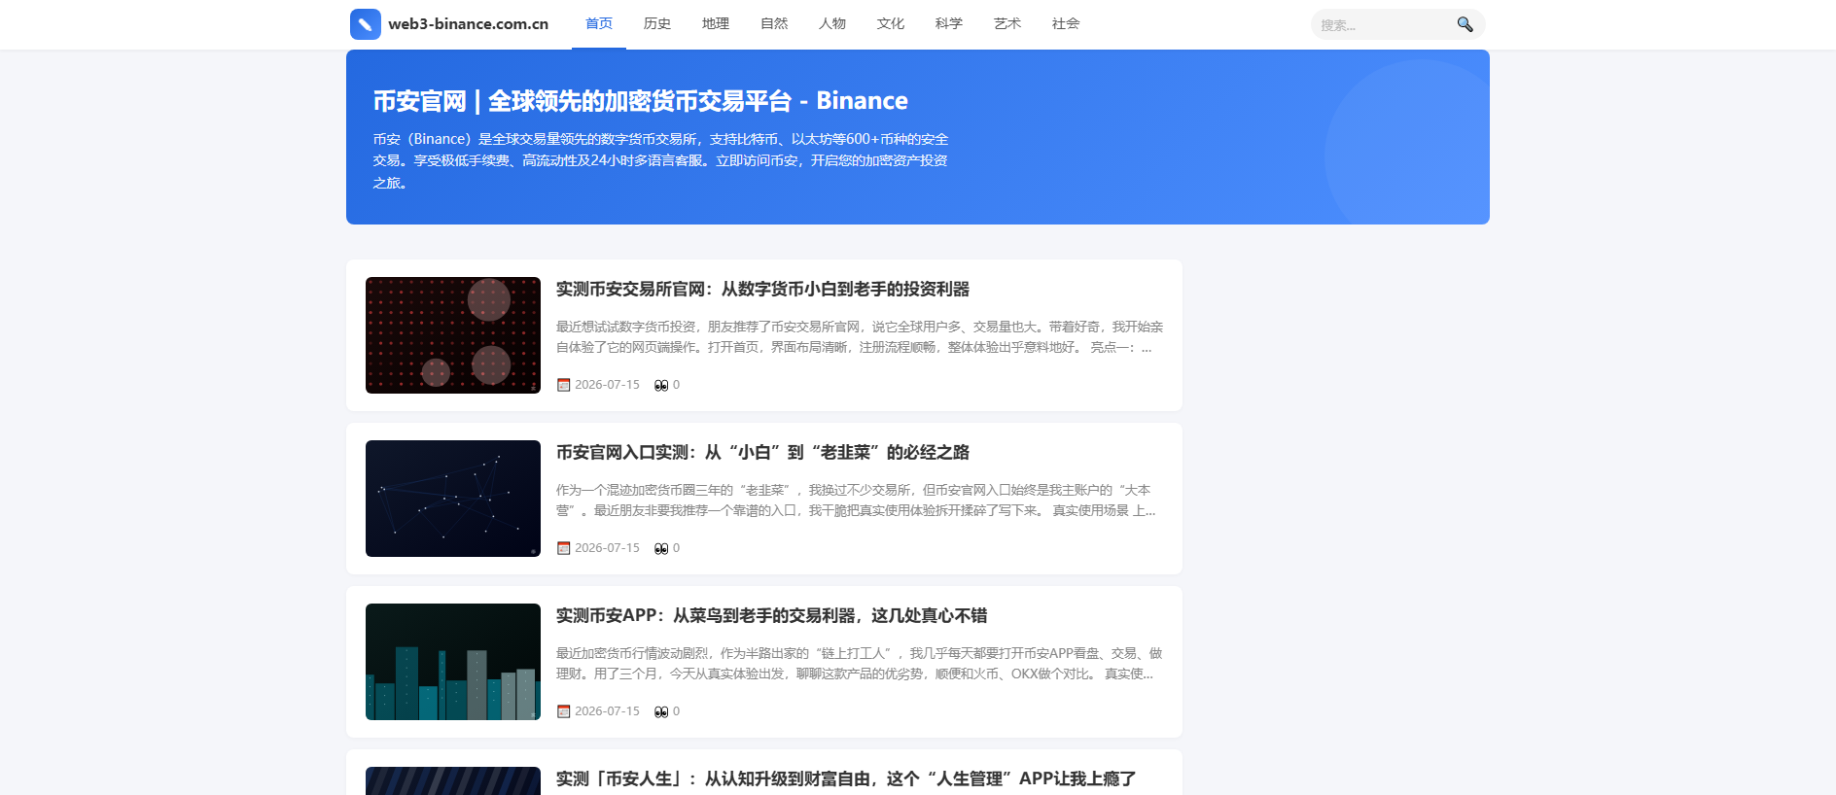The image size is (1836, 795).
Task: Open the 社会 nav item
Action: [1066, 23]
